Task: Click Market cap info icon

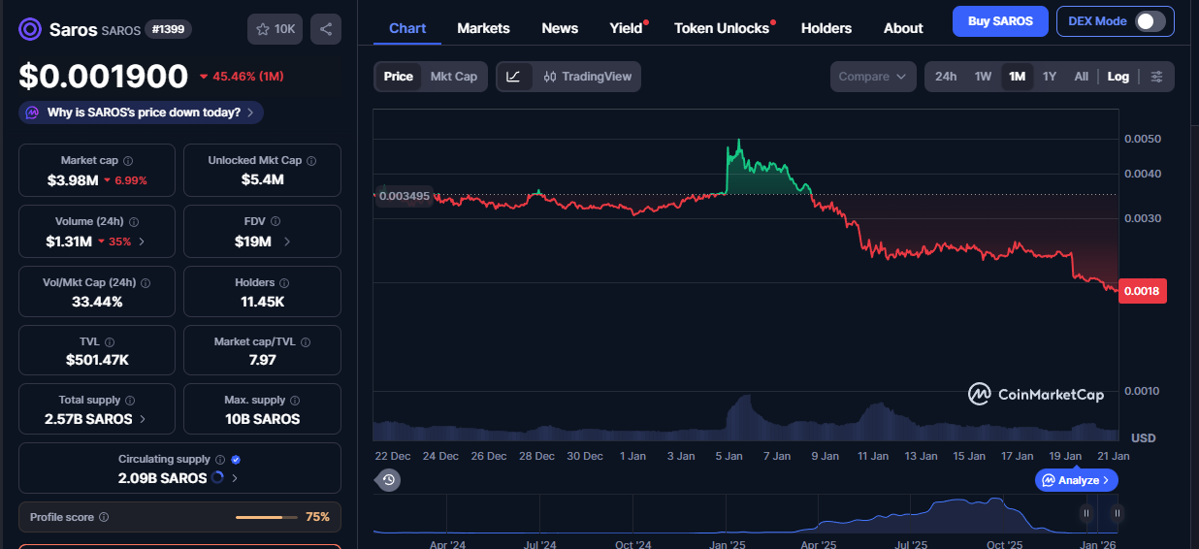Action: pos(128,161)
